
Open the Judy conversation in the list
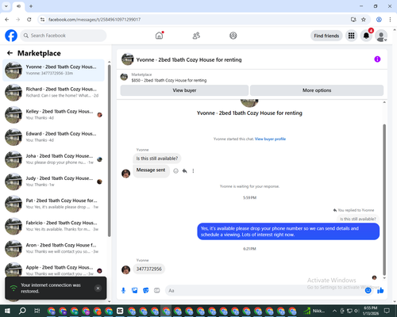click(x=53, y=181)
